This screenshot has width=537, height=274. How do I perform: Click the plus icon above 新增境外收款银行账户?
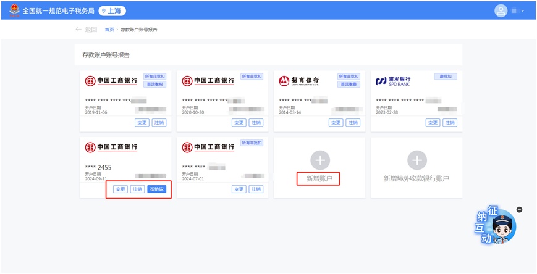click(416, 160)
